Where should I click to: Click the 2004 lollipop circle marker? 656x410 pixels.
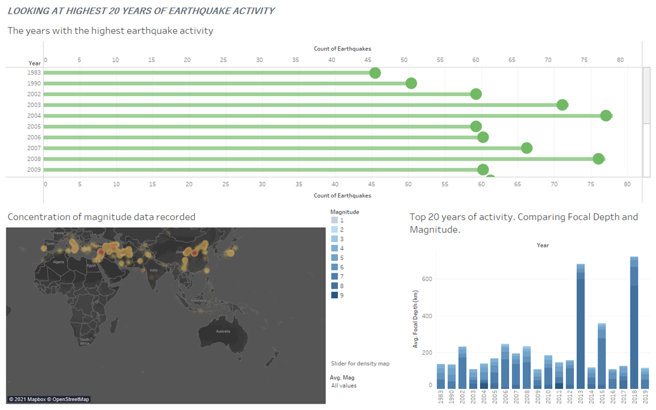click(x=606, y=116)
